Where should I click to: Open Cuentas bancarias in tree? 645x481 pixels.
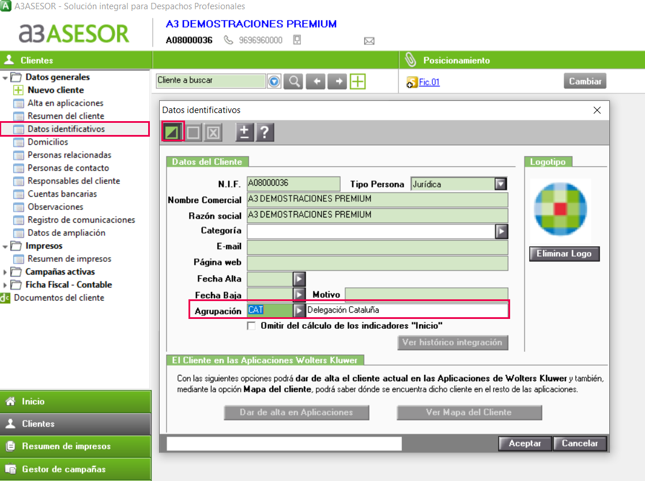pos(62,194)
